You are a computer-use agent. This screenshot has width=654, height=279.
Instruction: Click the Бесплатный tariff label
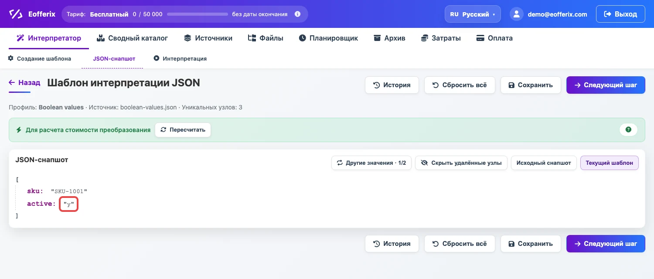click(109, 14)
